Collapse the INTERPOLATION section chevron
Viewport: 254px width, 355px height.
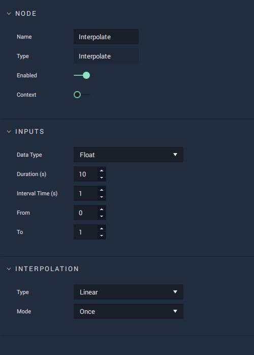9,269
